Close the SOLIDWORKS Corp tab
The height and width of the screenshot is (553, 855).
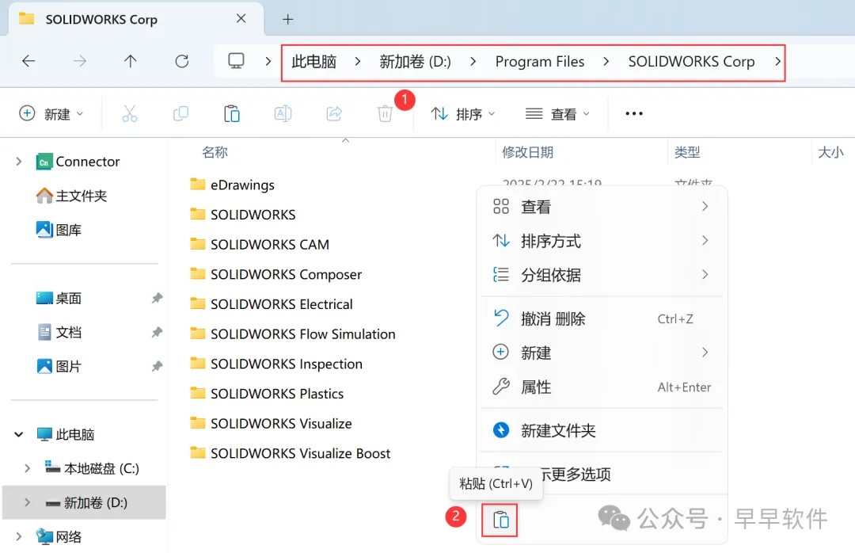coord(241,18)
